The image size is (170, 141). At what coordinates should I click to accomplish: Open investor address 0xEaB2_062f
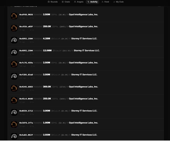tap(26, 135)
